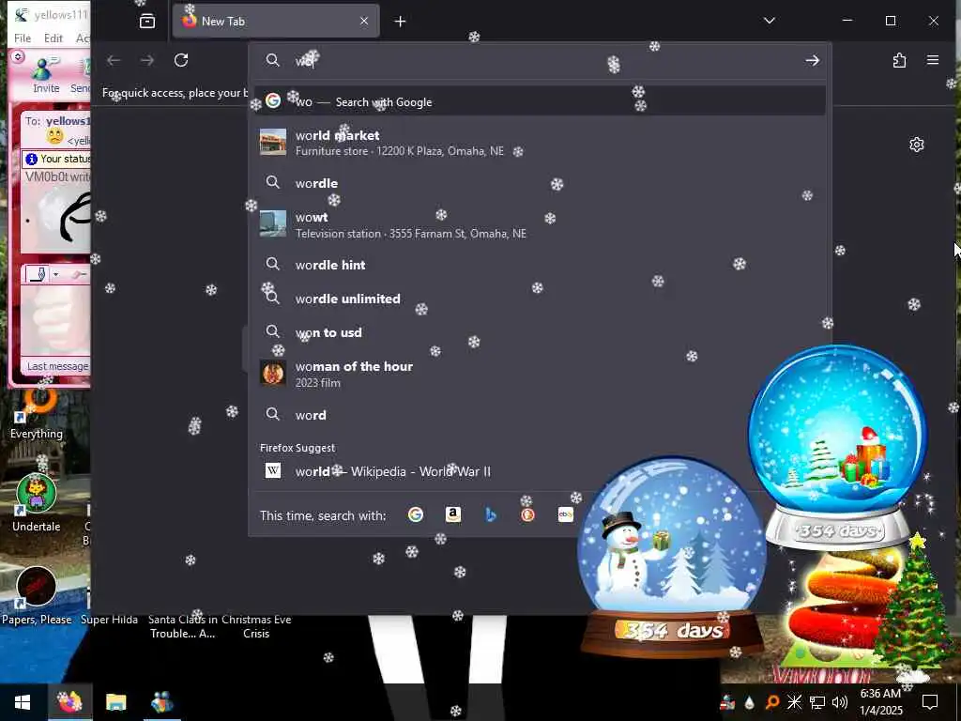Viewport: 961px width, 721px height.
Task: Open the Undertale desktop shortcut
Action: (x=37, y=503)
